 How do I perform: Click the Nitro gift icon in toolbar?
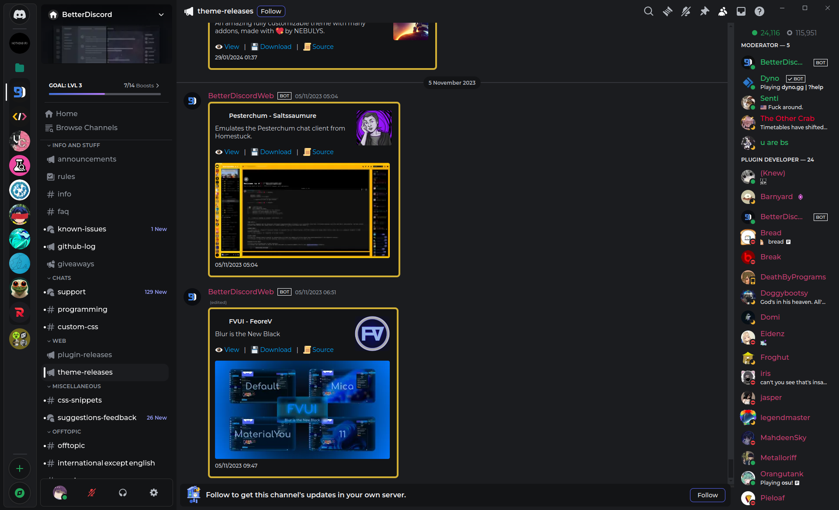[x=667, y=11]
